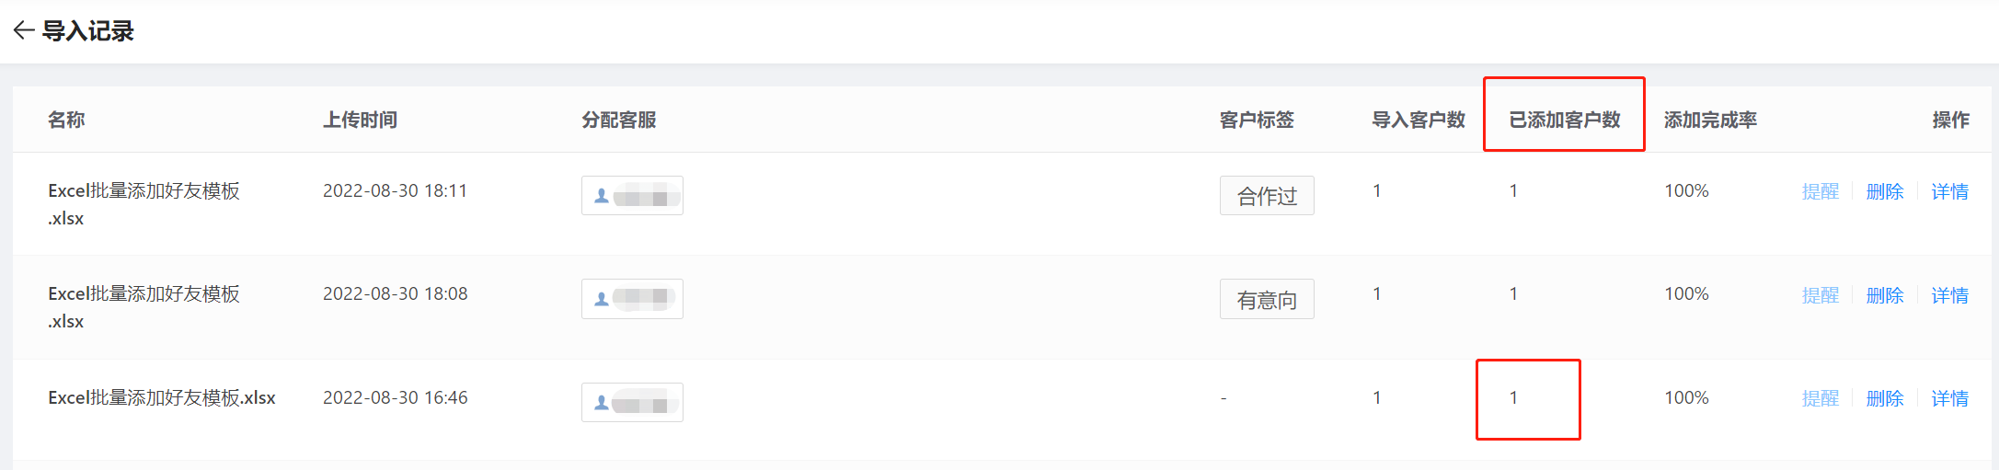Click 提醒 for the 18:11 upload
Image resolution: width=1999 pixels, height=470 pixels.
[x=1820, y=191]
